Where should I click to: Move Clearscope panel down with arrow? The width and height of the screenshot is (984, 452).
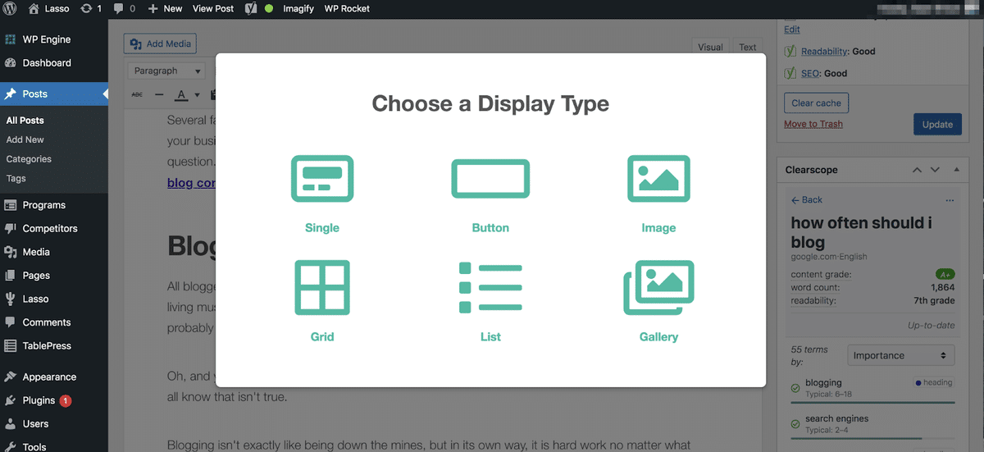click(x=935, y=170)
